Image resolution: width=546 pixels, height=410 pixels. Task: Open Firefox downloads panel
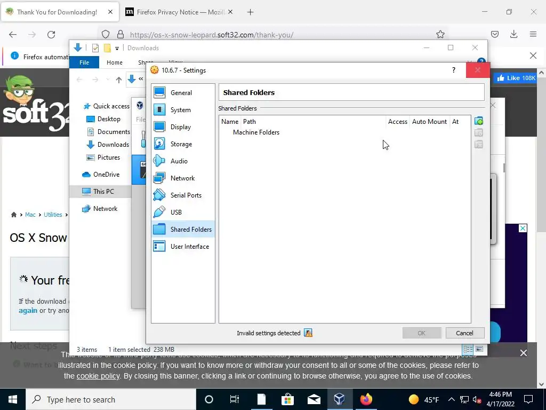click(513, 34)
